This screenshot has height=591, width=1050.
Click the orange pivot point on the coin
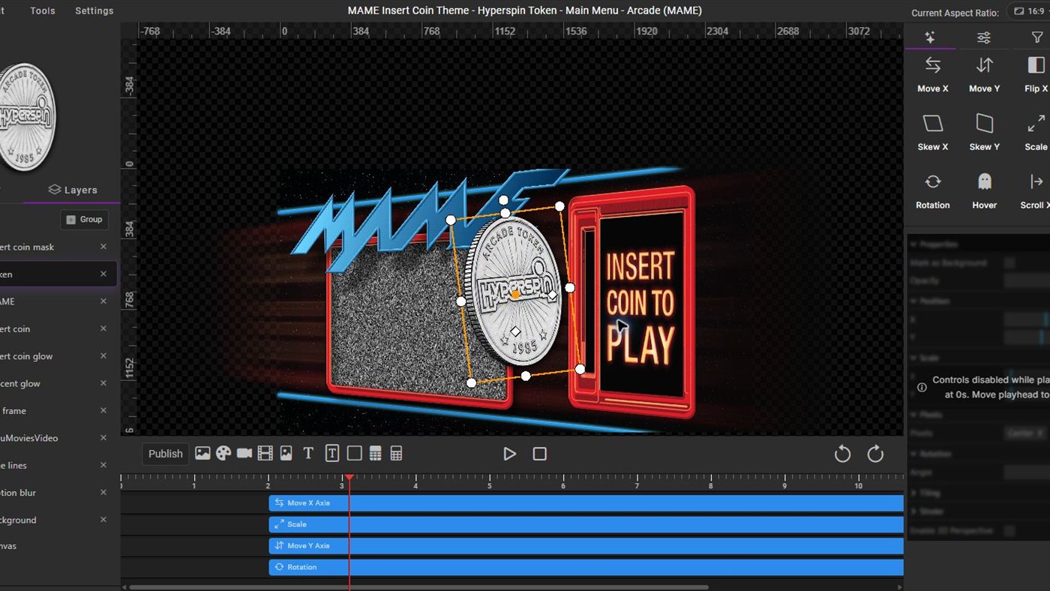click(515, 295)
